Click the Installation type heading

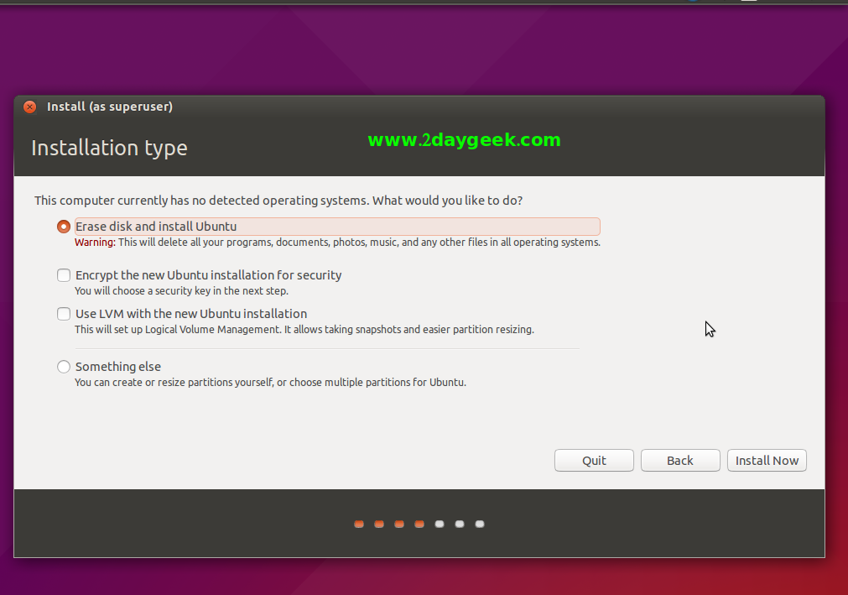(109, 149)
